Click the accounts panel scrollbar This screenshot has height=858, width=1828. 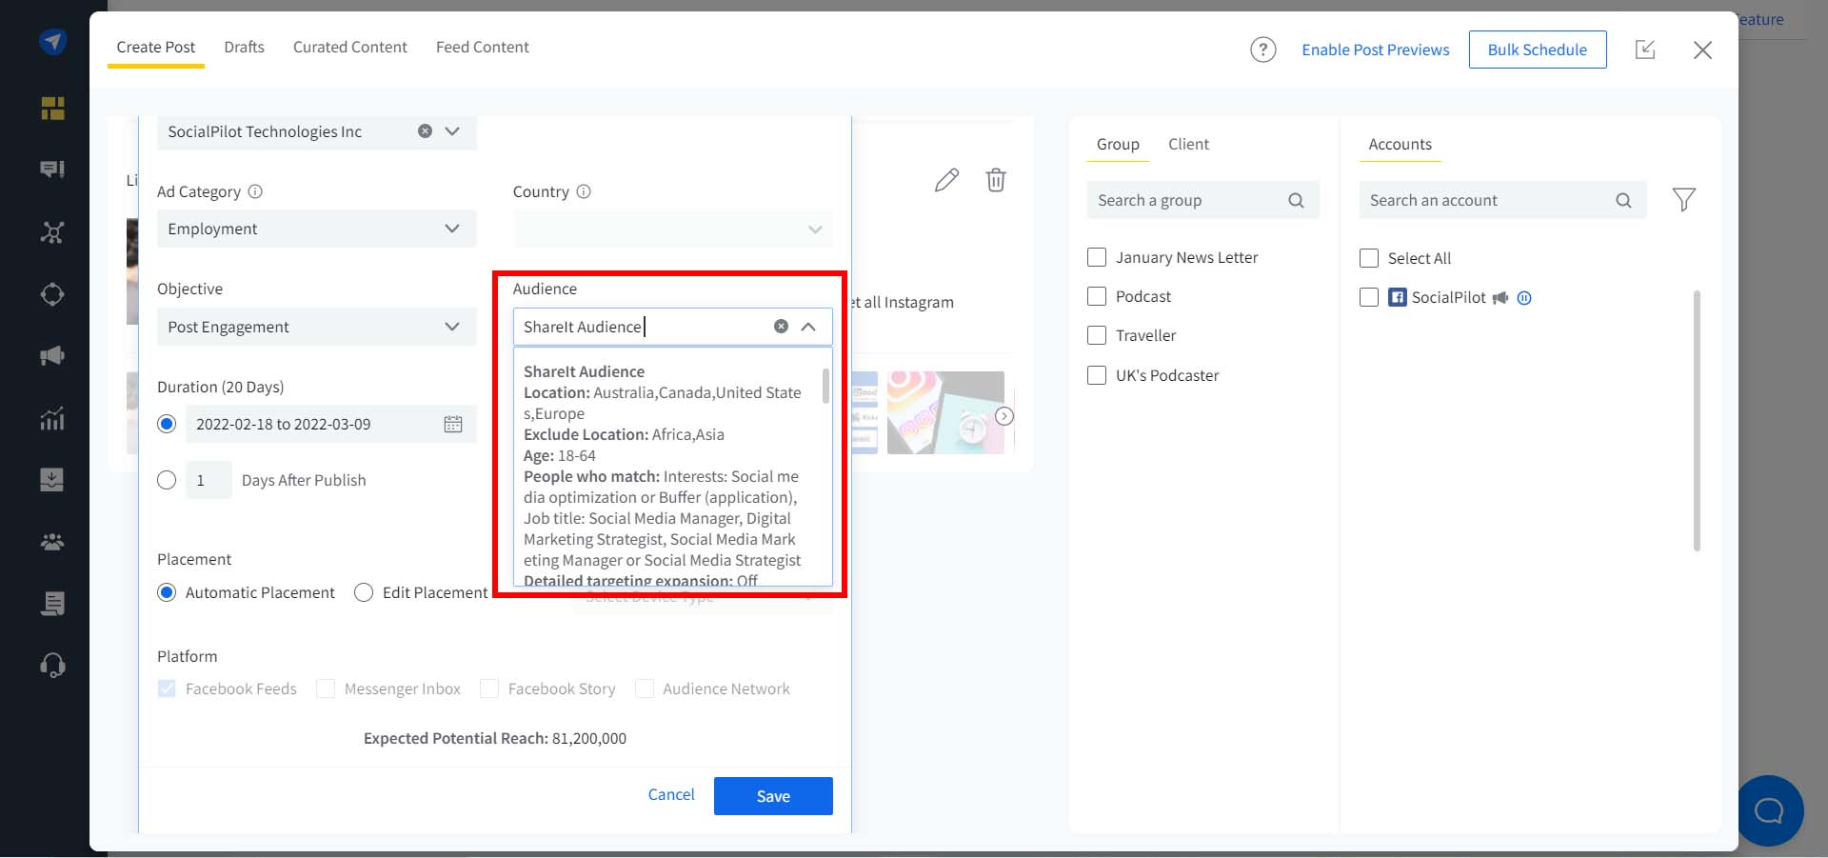1697,420
